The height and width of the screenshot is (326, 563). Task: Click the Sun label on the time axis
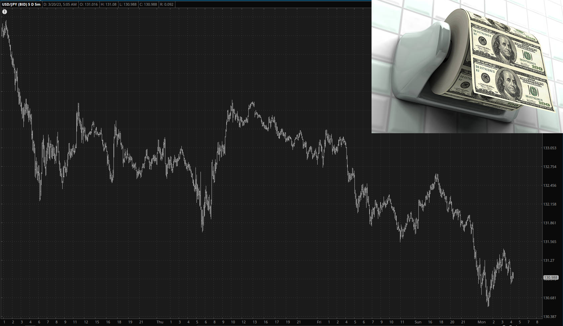[418, 322]
